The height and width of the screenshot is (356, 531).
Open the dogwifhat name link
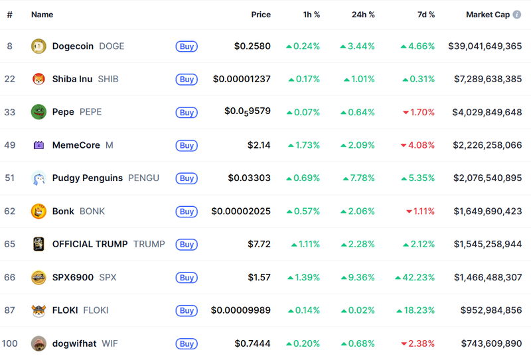click(74, 343)
